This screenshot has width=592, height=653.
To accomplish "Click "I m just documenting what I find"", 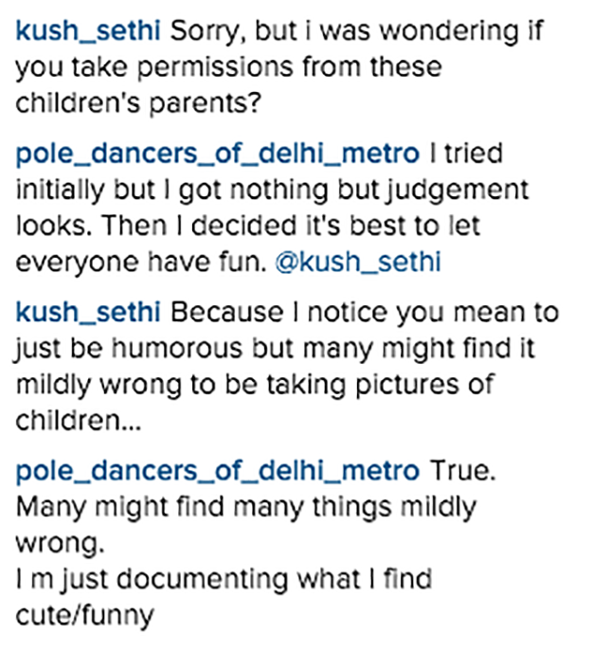I will [224, 579].
